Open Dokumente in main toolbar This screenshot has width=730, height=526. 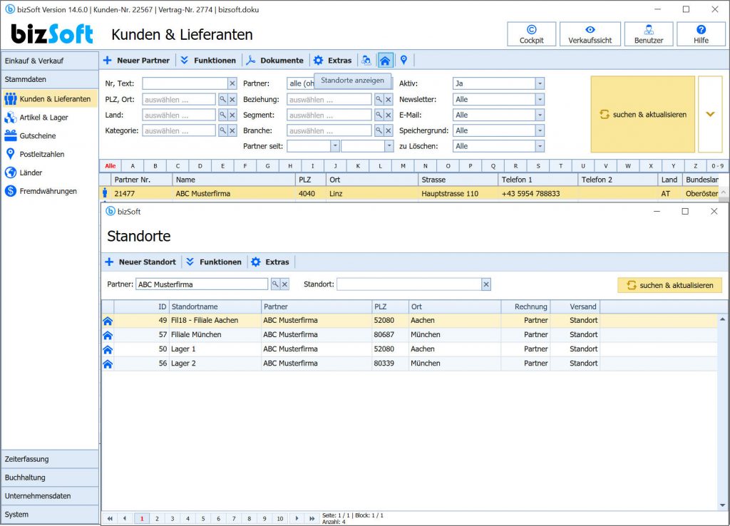point(275,60)
